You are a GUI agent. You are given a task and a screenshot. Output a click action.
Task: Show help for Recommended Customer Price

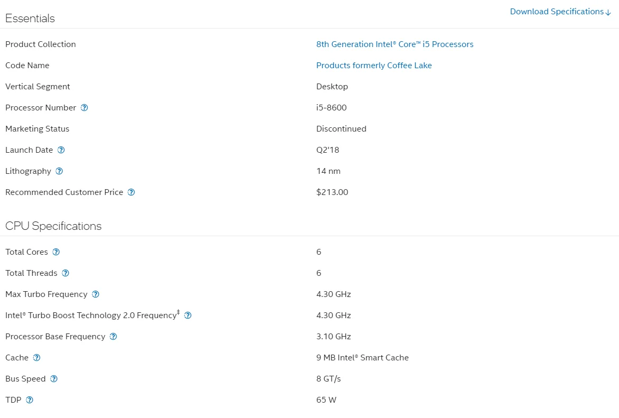point(131,192)
